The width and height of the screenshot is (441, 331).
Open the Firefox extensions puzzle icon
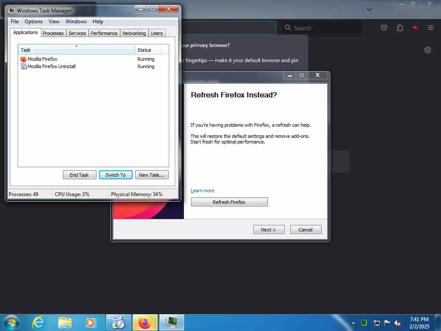(400, 28)
